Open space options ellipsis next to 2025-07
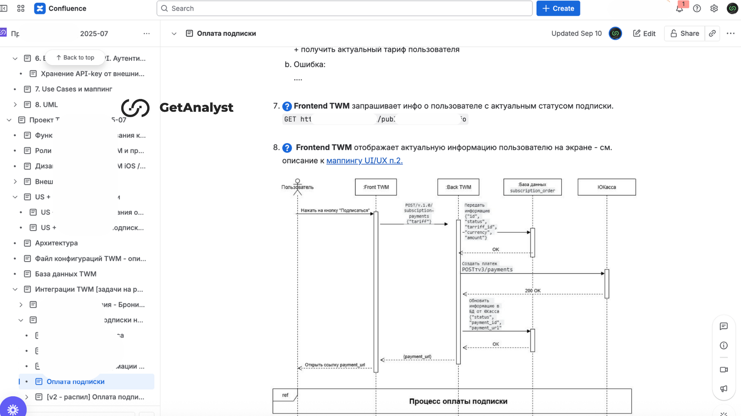This screenshot has height=416, width=741. (x=146, y=34)
